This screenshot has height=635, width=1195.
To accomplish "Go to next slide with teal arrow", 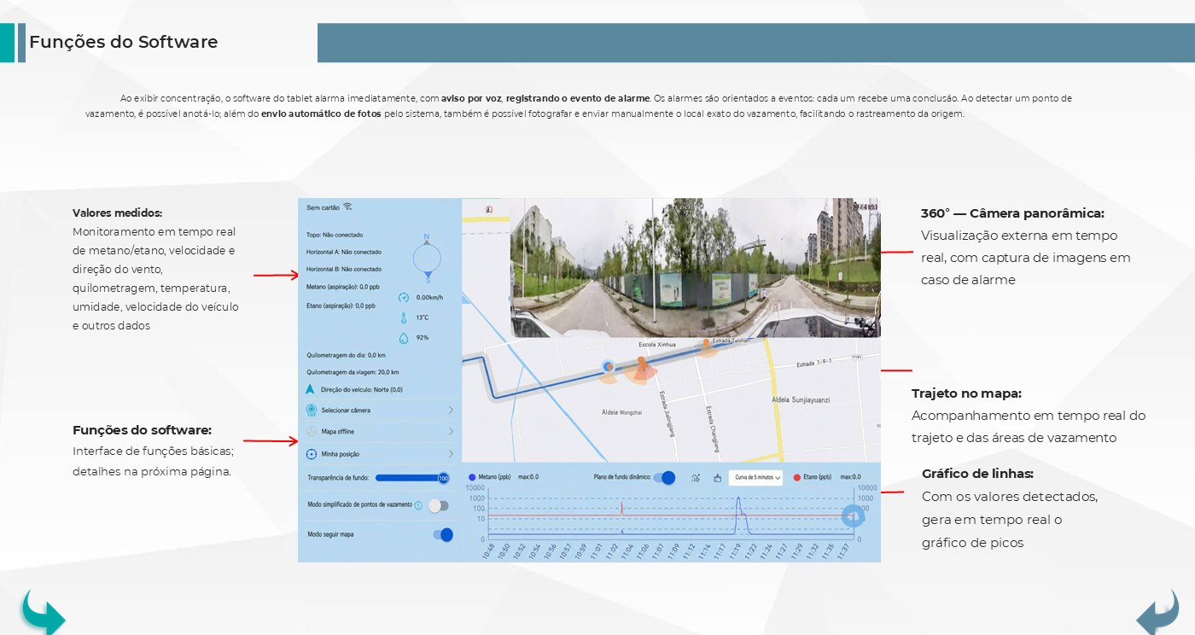I will pyautogui.click(x=43, y=612).
